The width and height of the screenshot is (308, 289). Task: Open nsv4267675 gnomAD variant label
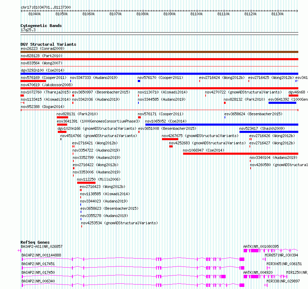pyautogui.click(x=200, y=136)
